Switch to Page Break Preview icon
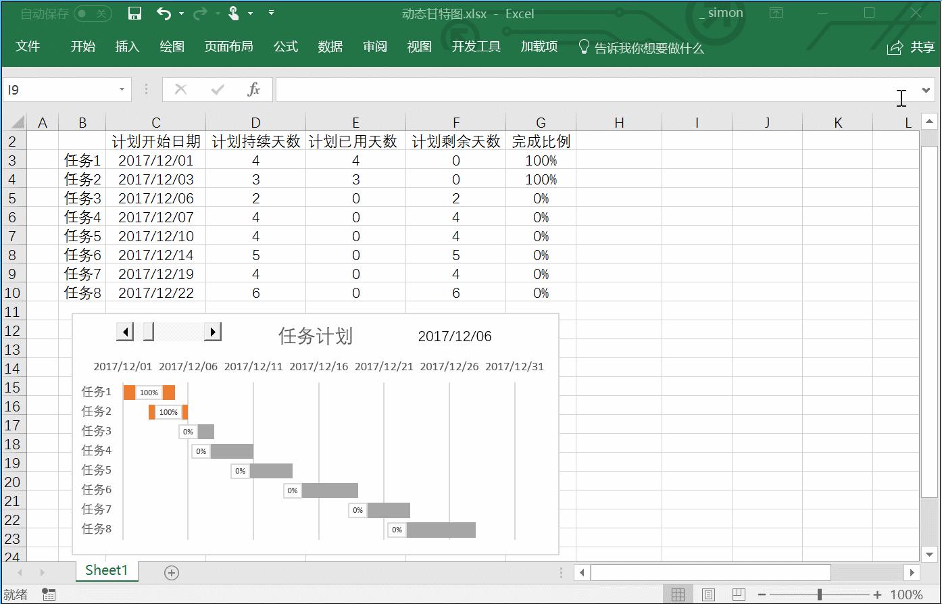This screenshot has height=604, width=942. (x=739, y=595)
